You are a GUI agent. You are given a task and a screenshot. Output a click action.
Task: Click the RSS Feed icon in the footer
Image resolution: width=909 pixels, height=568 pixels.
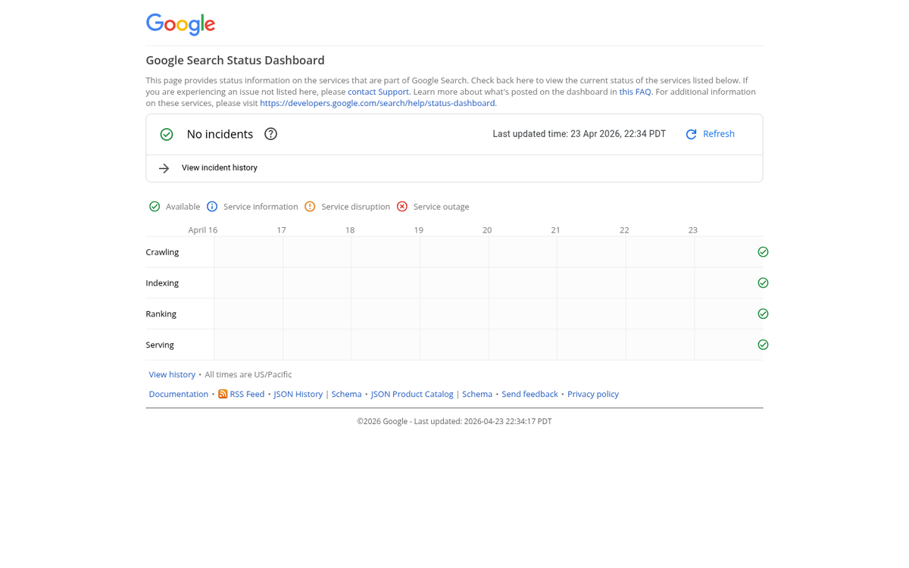point(223,394)
